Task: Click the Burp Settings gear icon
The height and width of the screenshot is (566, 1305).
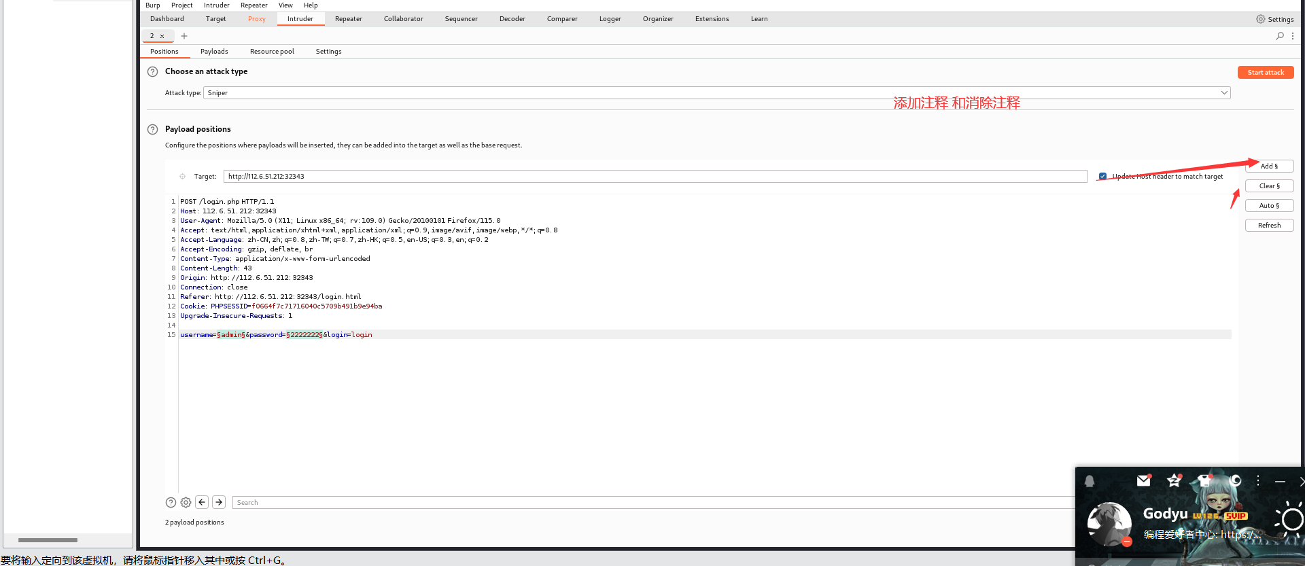Action: coord(1261,19)
